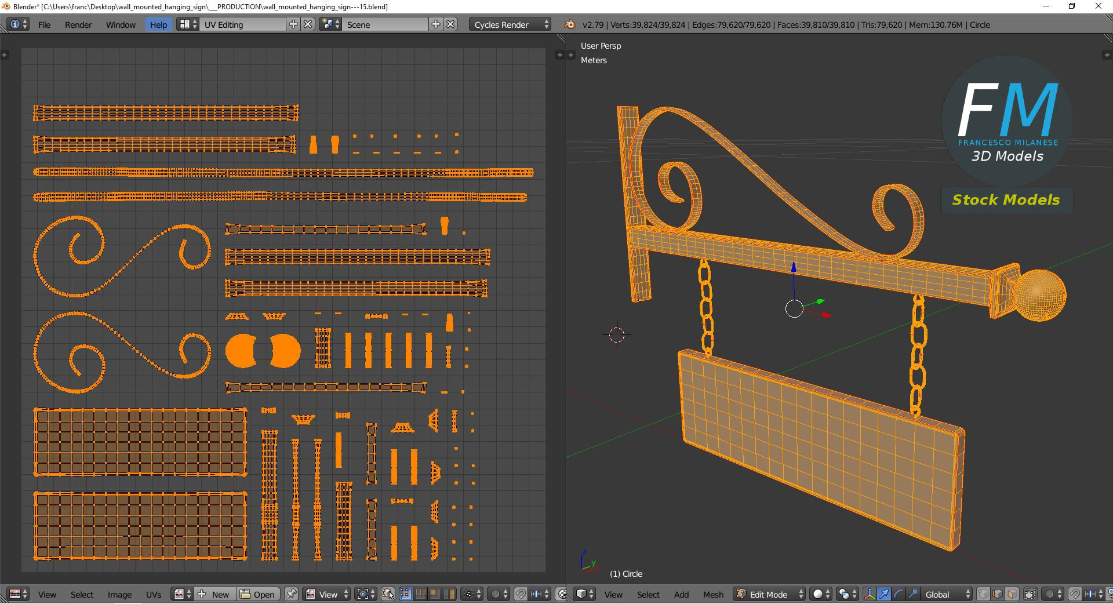Click the translate manipulator arrow icon
Screen dimensions: 1113x604
coord(883,594)
